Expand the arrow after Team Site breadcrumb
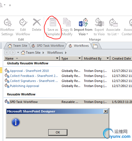The width and height of the screenshot is (132, 141). click(43, 53)
